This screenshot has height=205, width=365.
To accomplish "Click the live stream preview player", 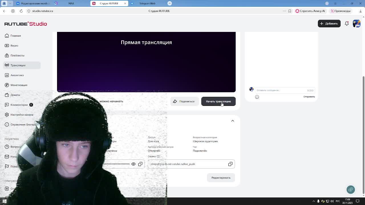I will [146, 62].
